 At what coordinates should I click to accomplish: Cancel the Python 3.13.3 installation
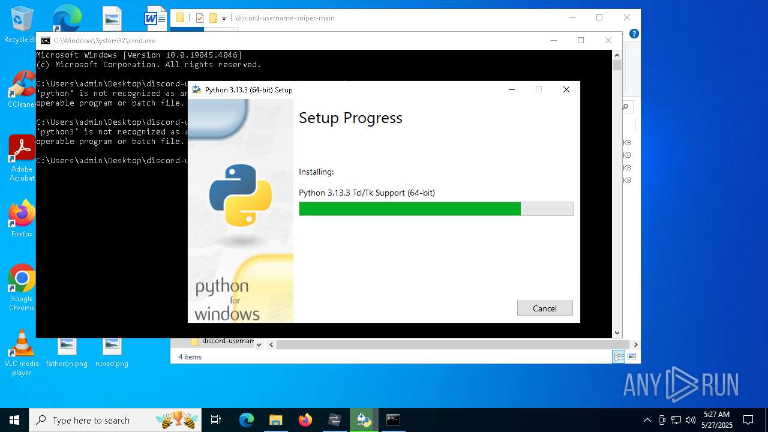click(545, 308)
